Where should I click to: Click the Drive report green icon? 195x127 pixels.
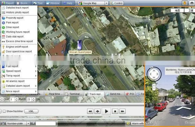pyautogui.click(x=4, y=27)
